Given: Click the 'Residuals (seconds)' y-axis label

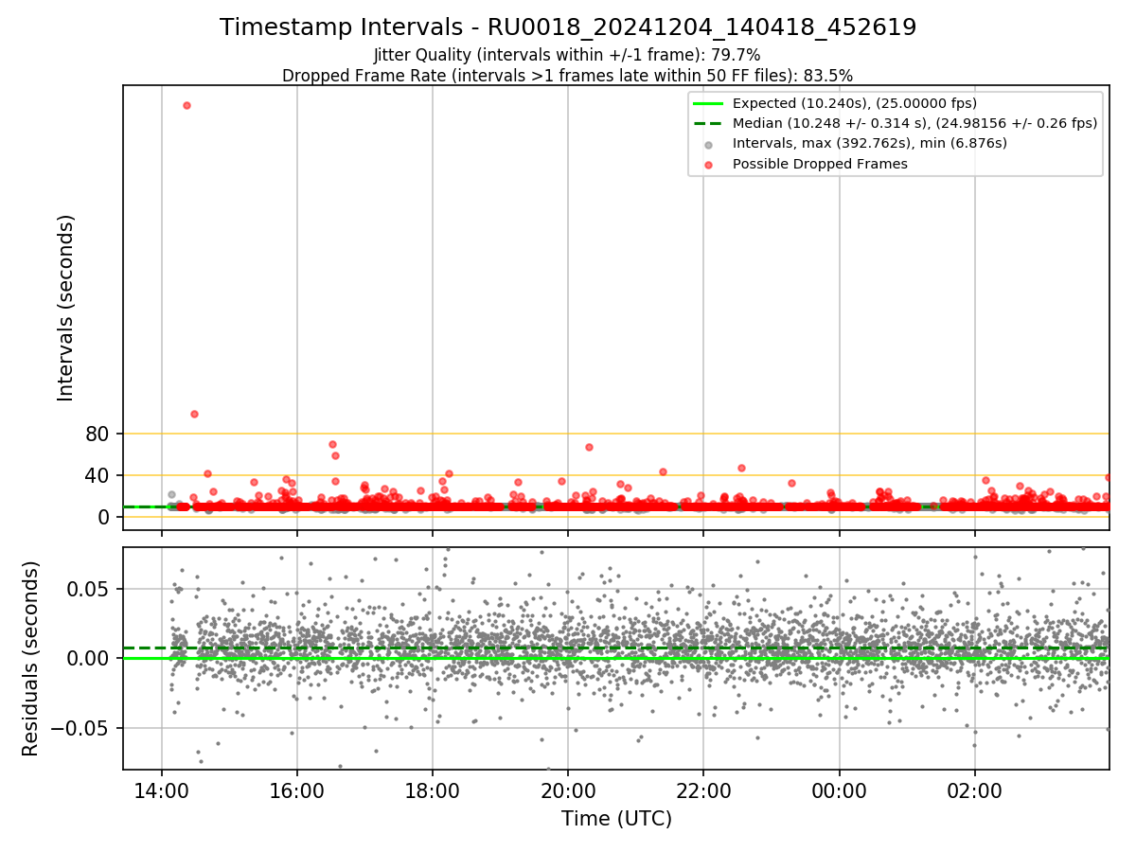Looking at the screenshot, I should point(31,658).
